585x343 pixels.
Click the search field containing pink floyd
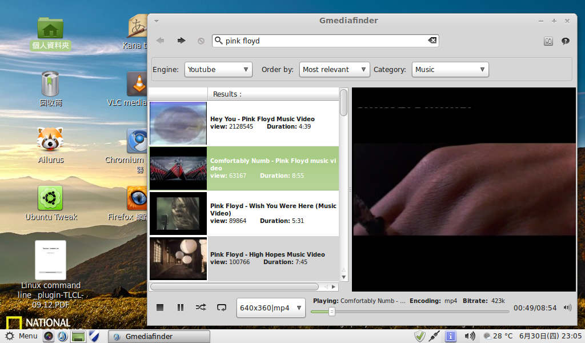pos(325,41)
